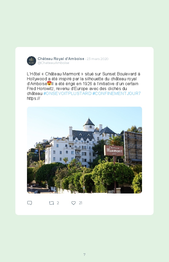Click the heart-eyes emoji in the tweet
Viewport: 169px width, 262px height.
(x=49, y=83)
